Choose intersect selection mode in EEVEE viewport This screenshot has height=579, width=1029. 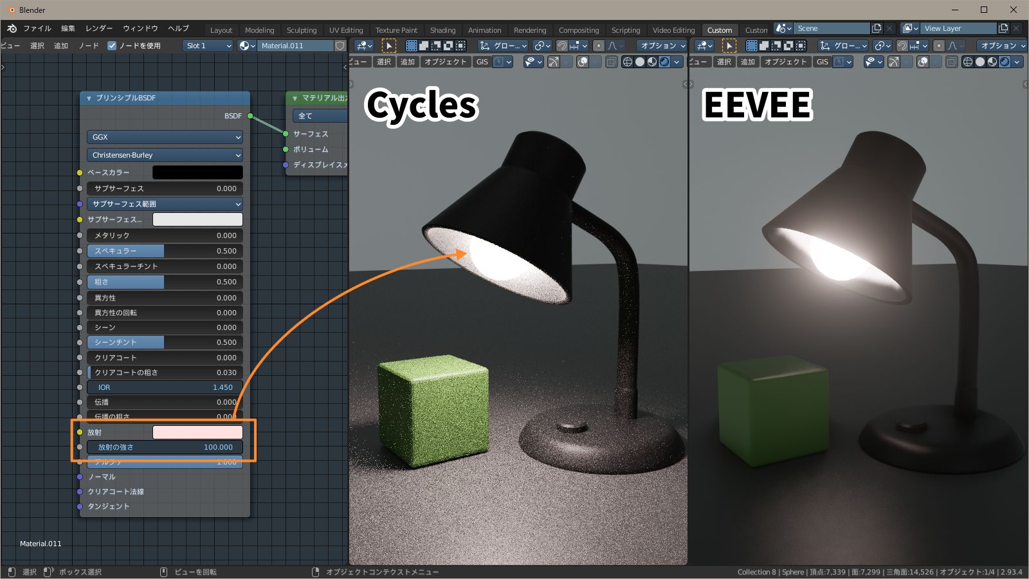[x=801, y=46]
